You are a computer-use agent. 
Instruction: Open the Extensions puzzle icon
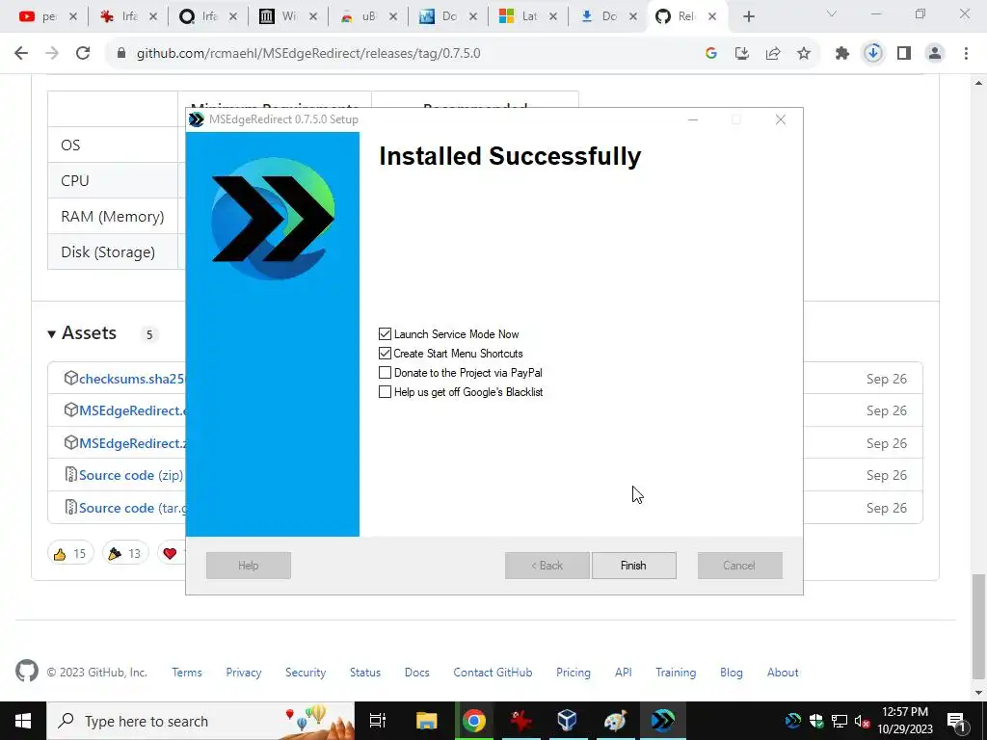tap(842, 54)
